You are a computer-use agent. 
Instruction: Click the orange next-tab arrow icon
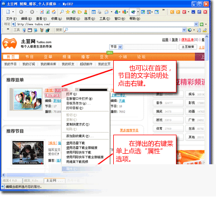coord(178,12)
